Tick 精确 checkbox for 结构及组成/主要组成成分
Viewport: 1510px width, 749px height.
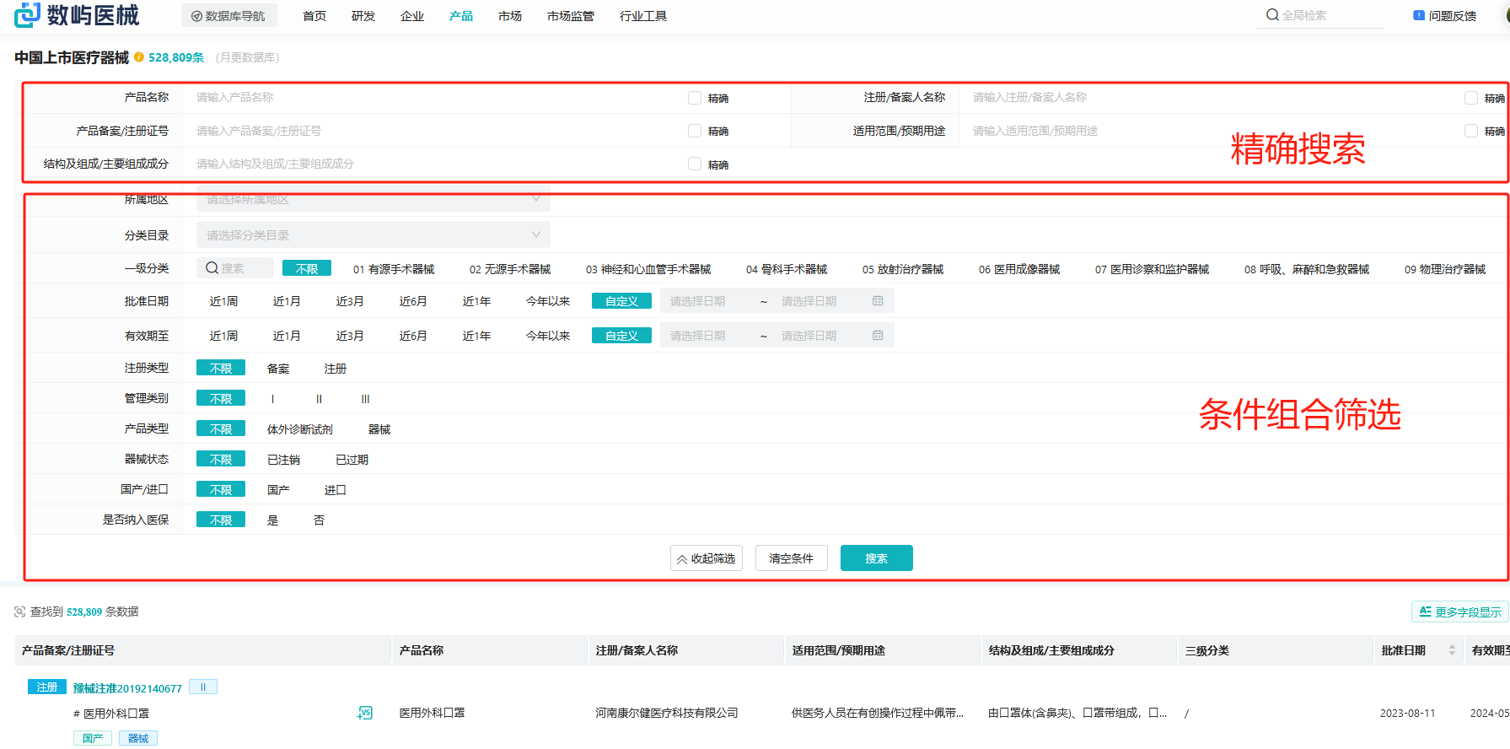[x=695, y=164]
